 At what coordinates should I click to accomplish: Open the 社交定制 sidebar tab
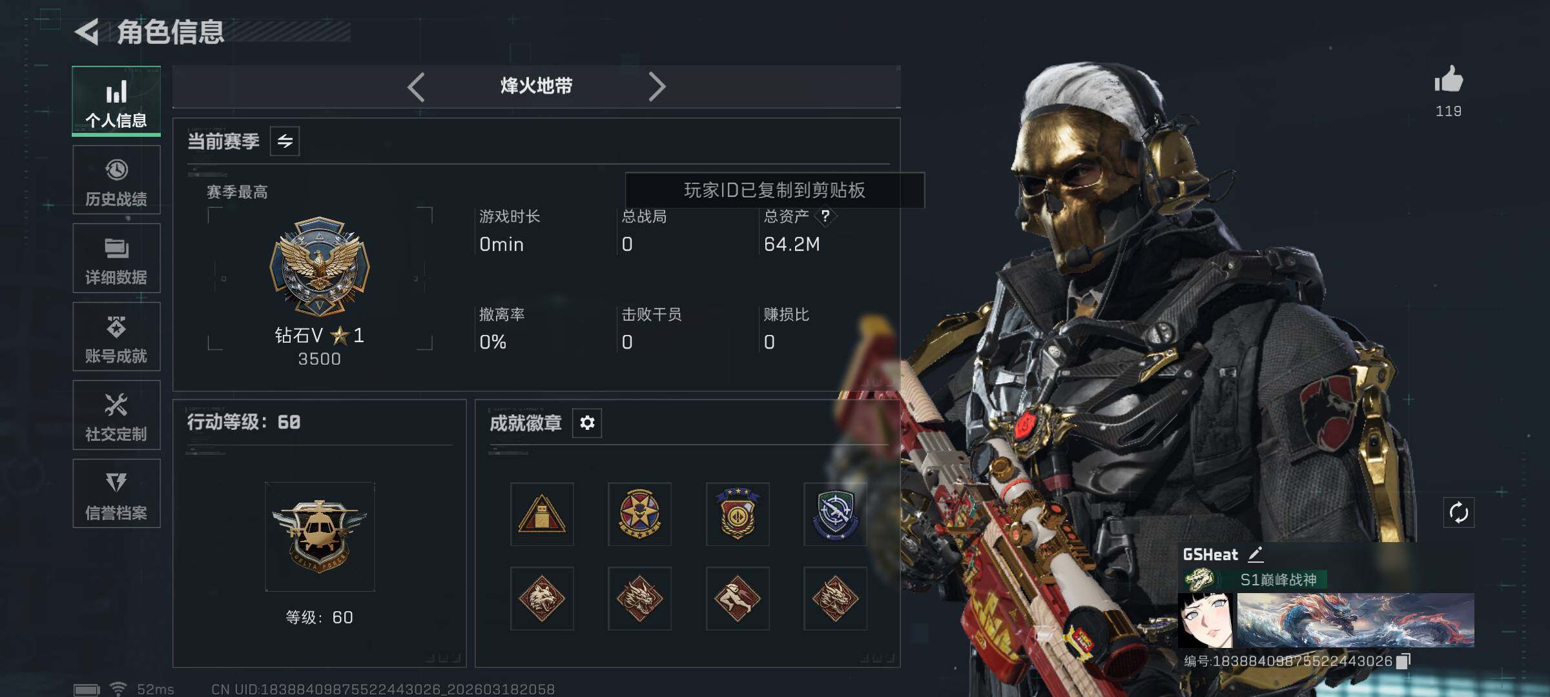pyautogui.click(x=116, y=415)
